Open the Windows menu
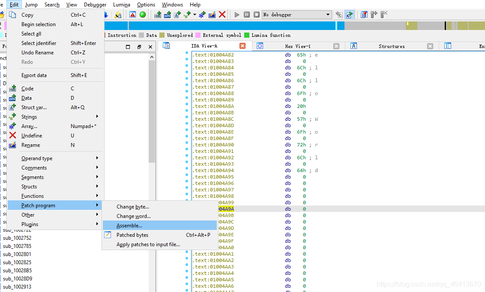The image size is (485, 292). (x=172, y=5)
